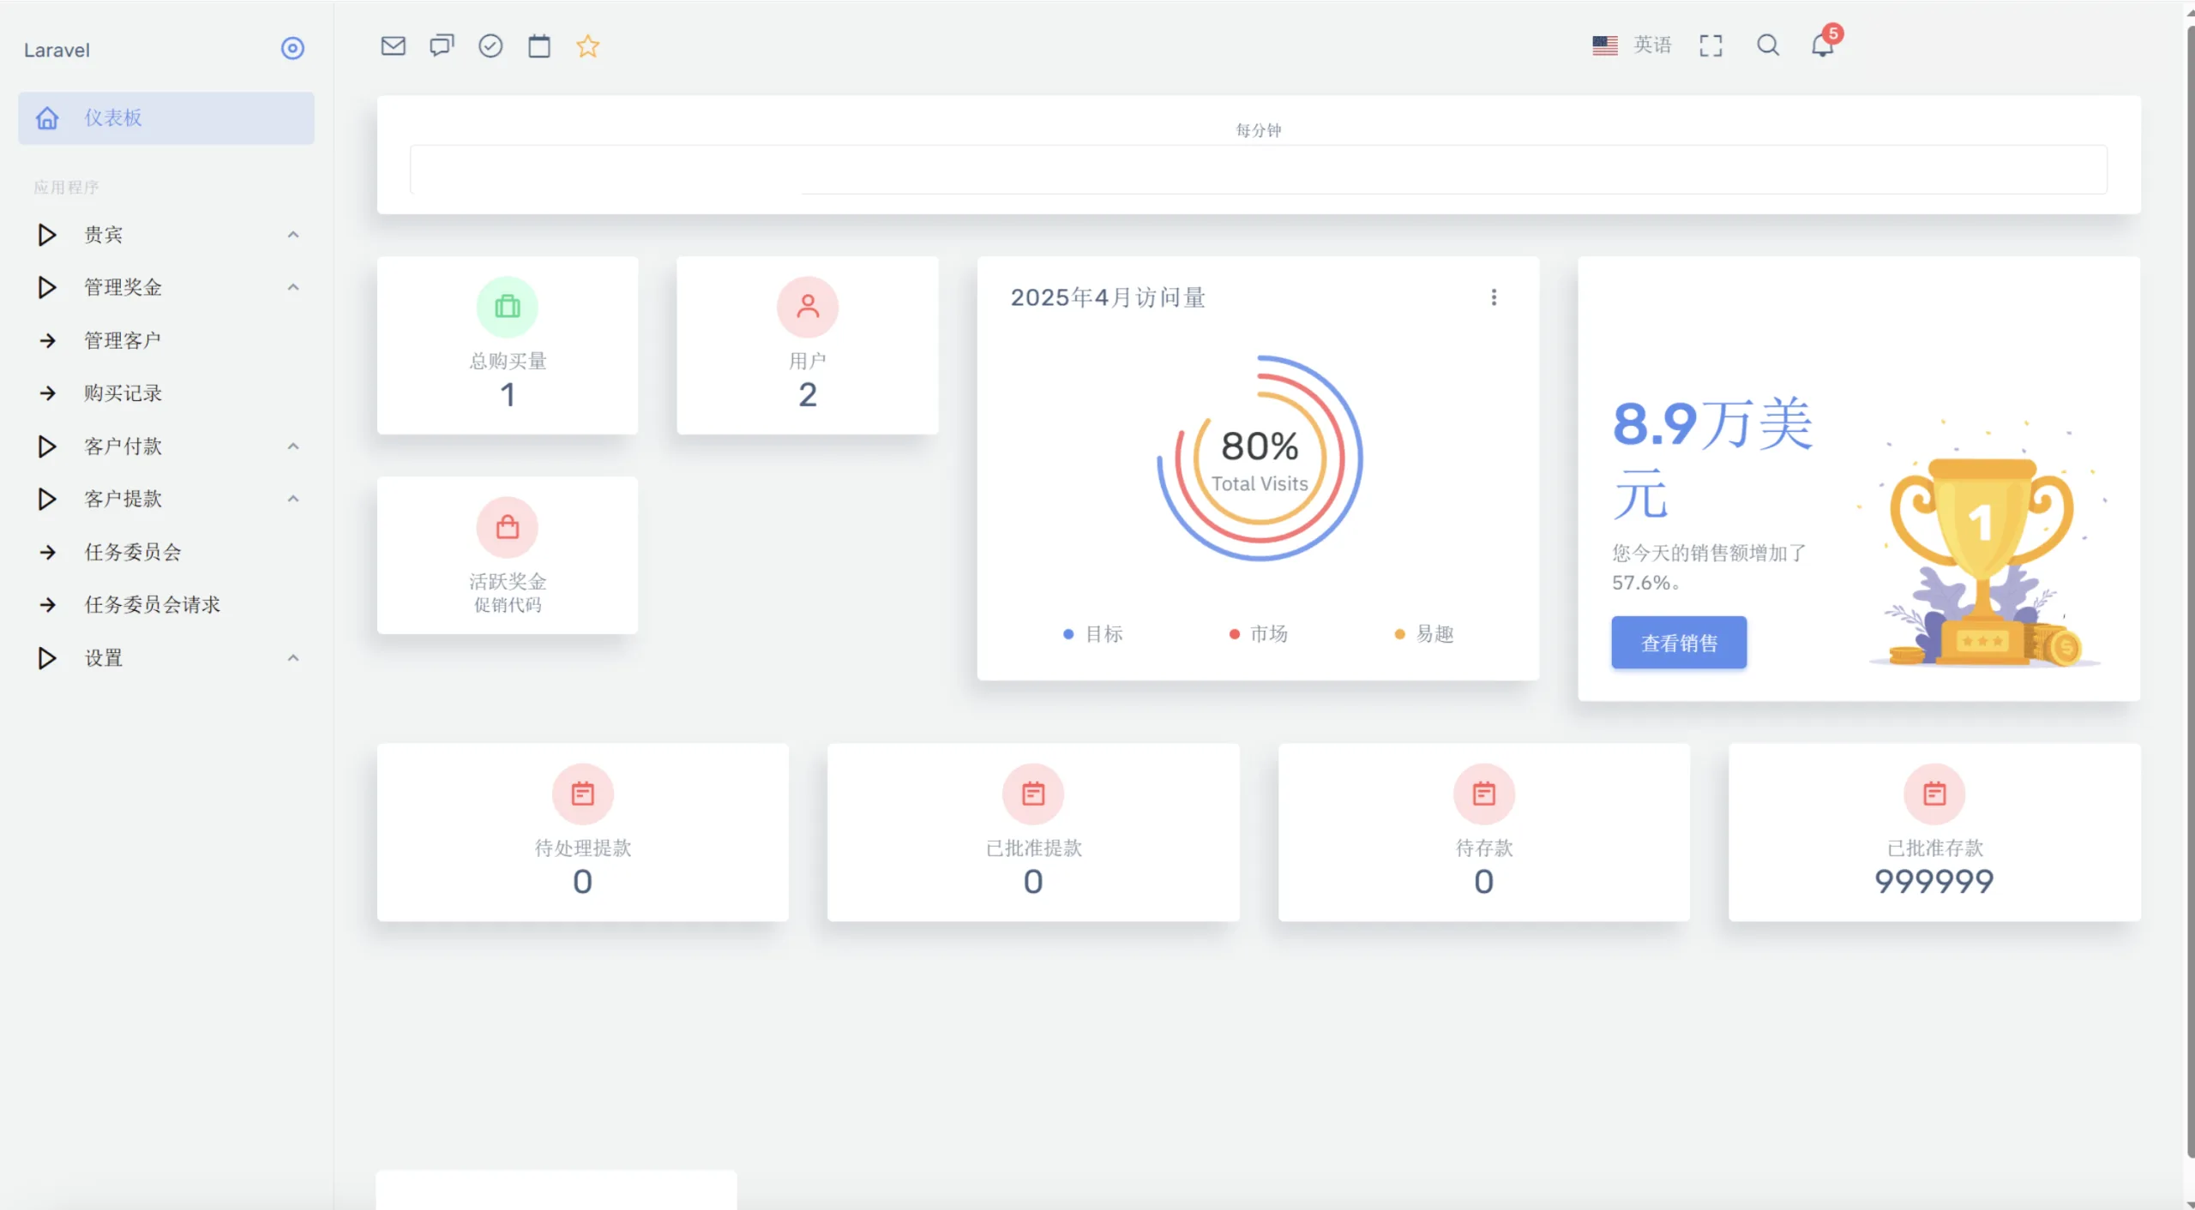This screenshot has width=2195, height=1210.
Task: Expand the 管理奖金 sidebar section
Action: click(x=166, y=288)
